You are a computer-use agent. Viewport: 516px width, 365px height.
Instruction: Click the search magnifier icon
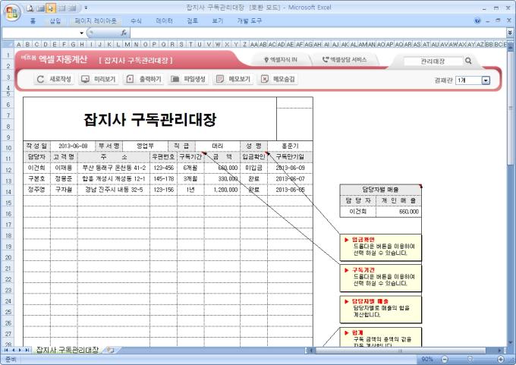point(468,61)
